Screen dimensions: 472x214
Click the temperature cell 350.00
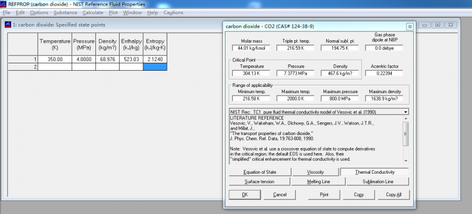click(55, 60)
